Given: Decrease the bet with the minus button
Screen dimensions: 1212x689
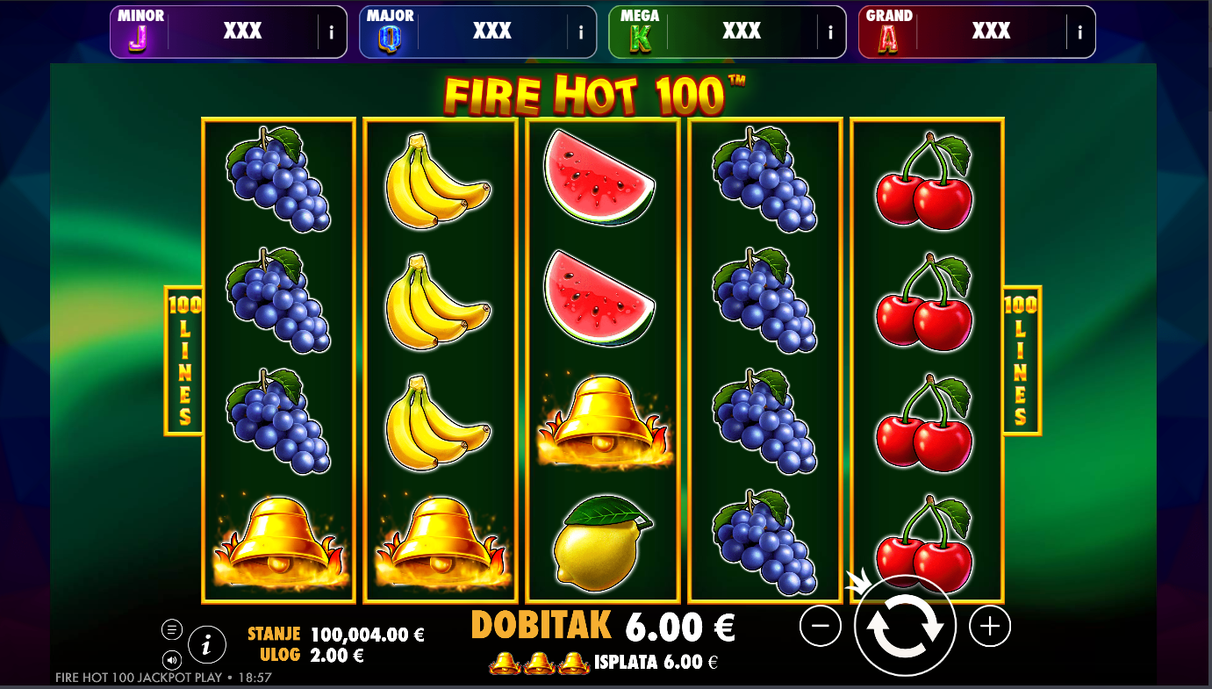Looking at the screenshot, I should [x=821, y=626].
